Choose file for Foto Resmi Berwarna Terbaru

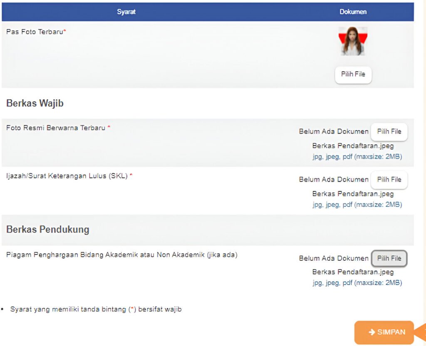[389, 132]
